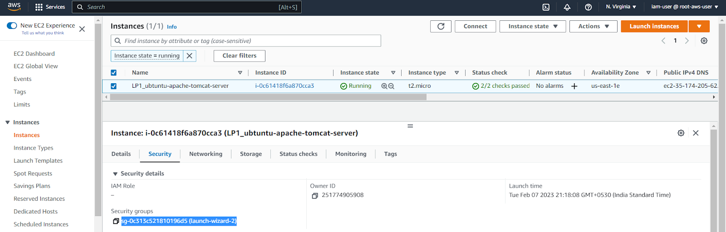Image resolution: width=726 pixels, height=232 pixels.
Task: Click the Clear filters button
Action: tap(240, 56)
